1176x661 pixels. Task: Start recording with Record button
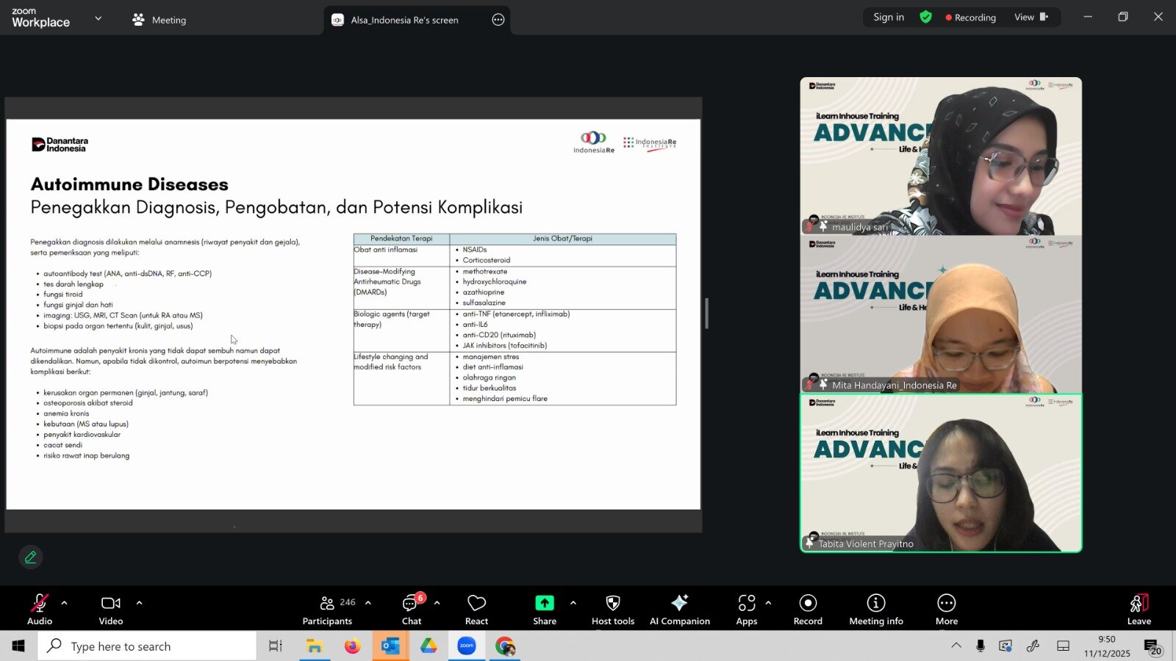[x=808, y=610]
